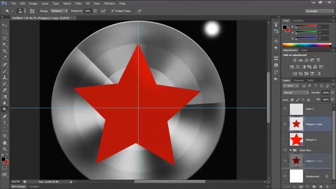Select the Eraser tool

[x=5, y=90]
